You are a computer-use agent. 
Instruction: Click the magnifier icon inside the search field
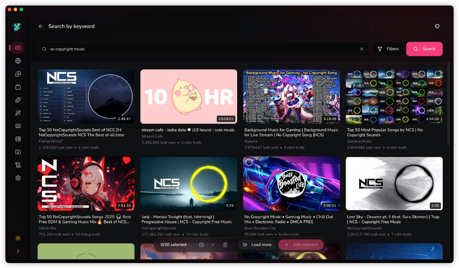click(x=44, y=49)
